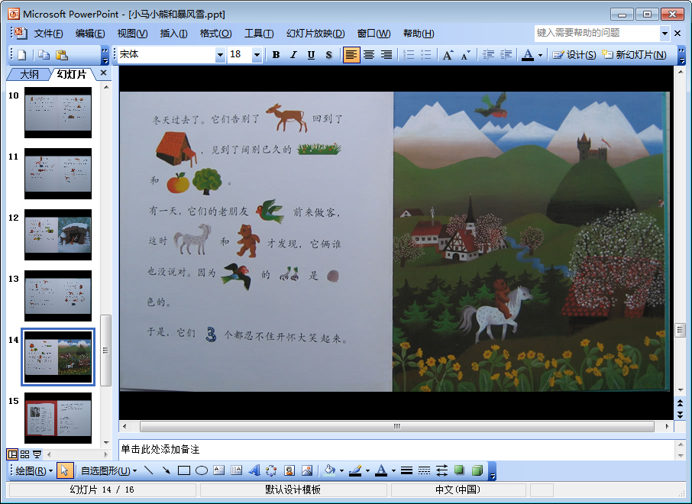Click the Arrow Style icon
692x504 pixels.
pyautogui.click(x=441, y=471)
